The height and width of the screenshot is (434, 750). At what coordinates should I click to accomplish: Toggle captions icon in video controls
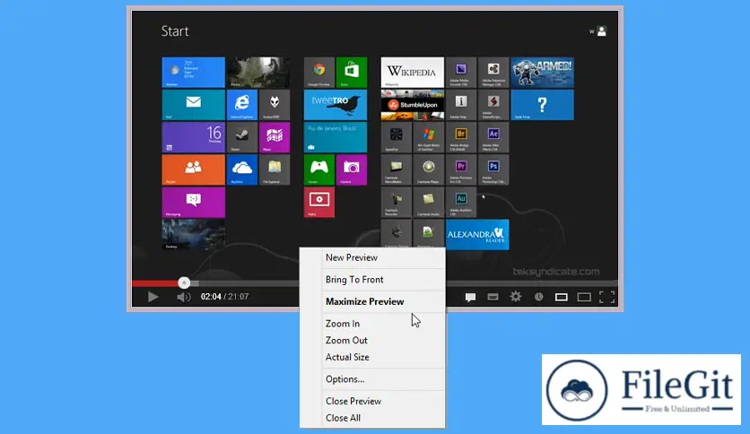coord(493,298)
